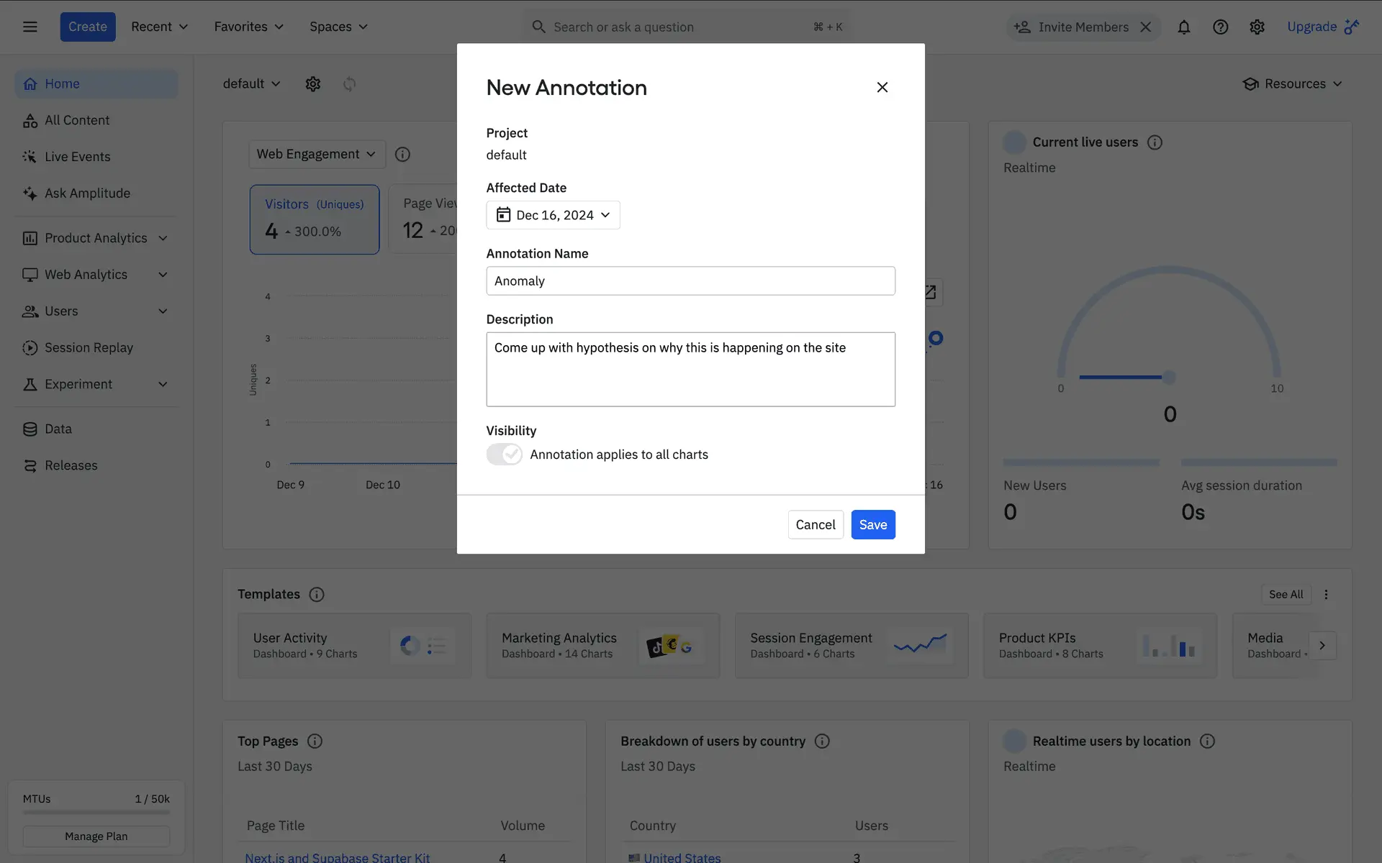Click the Annotation Name input field
1382x863 pixels.
pos(690,280)
